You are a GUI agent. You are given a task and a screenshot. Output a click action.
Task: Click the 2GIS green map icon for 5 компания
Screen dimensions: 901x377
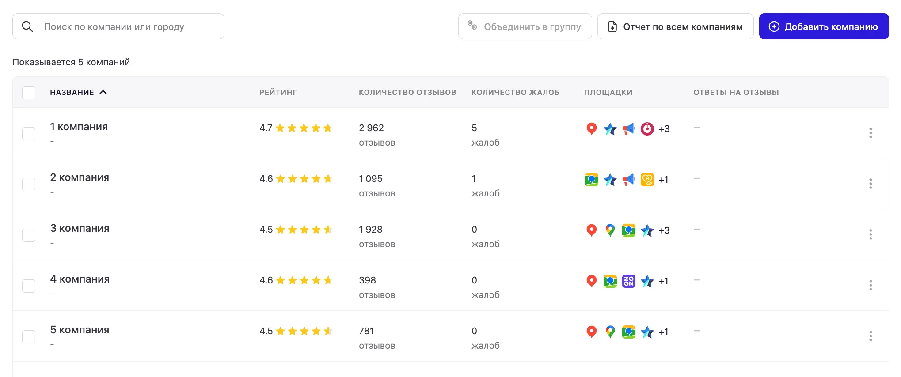pos(628,332)
